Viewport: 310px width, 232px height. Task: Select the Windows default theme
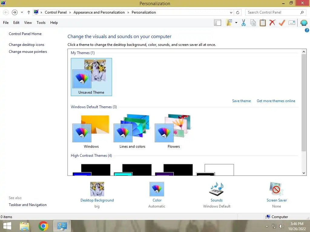point(91,131)
